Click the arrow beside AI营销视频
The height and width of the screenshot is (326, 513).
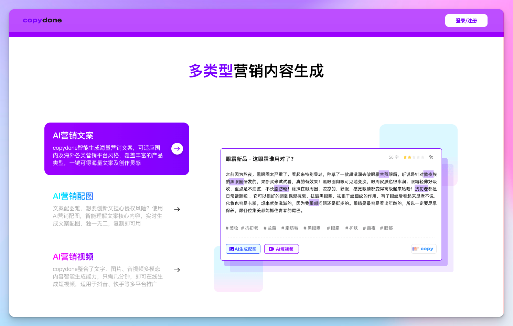pyautogui.click(x=177, y=270)
